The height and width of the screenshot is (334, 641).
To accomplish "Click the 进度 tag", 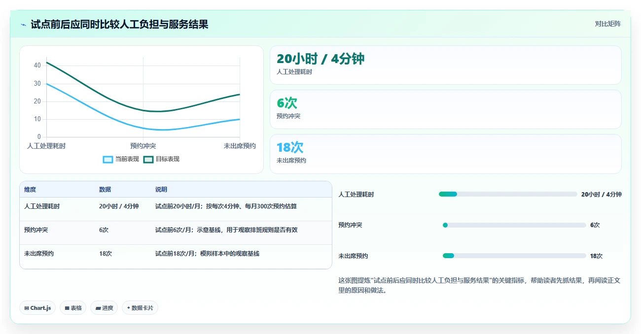I will 104,308.
